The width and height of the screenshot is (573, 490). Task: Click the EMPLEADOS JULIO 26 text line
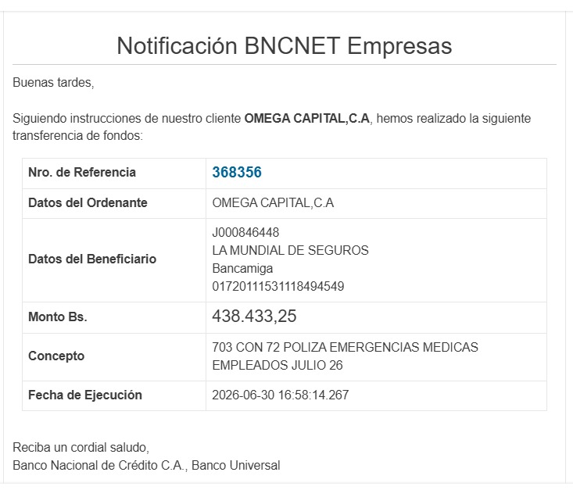(278, 366)
